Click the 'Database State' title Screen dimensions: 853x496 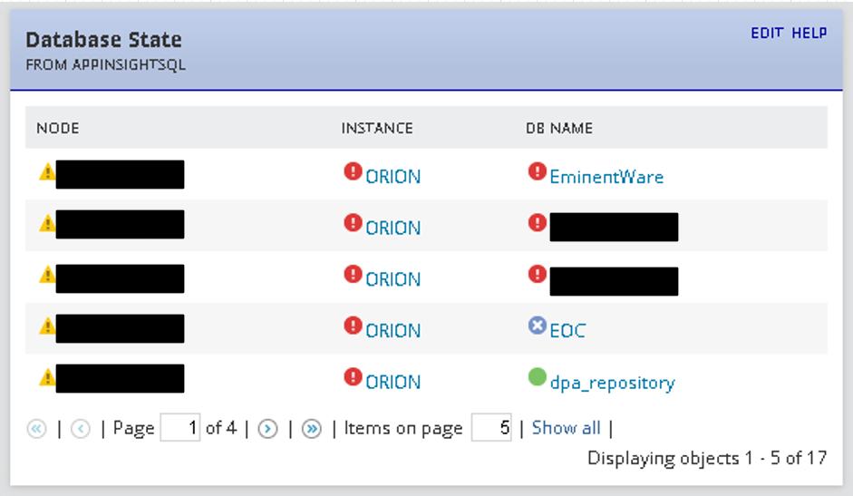pos(104,40)
